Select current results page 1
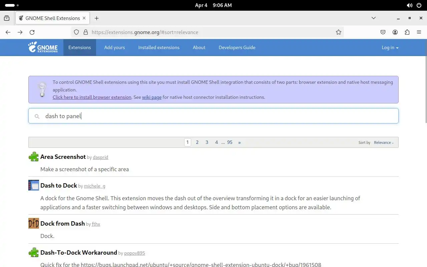This screenshot has height=267, width=427. point(187,143)
